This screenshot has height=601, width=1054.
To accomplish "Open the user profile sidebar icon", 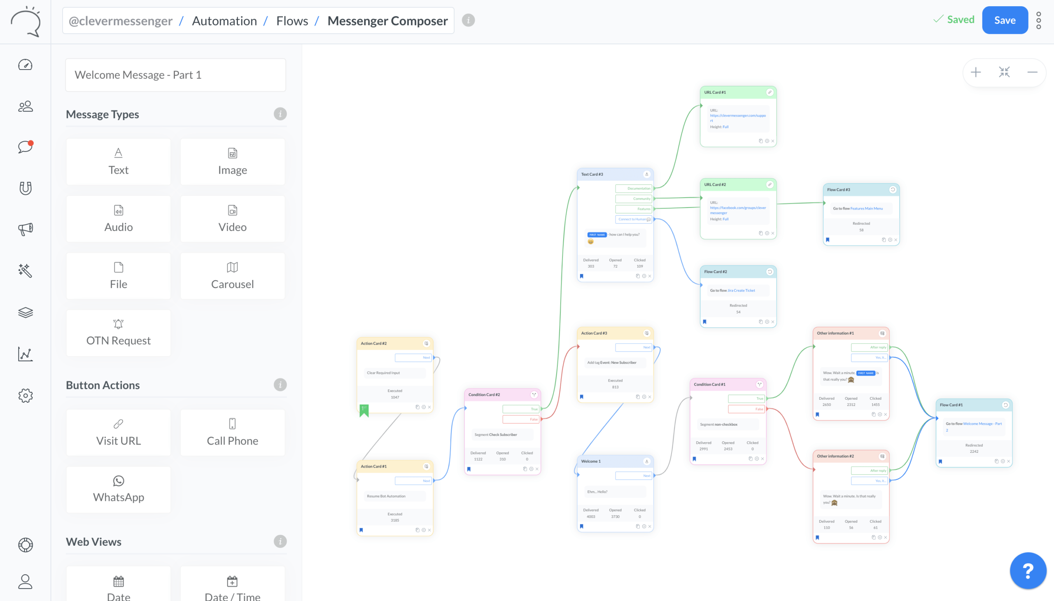I will 25,582.
